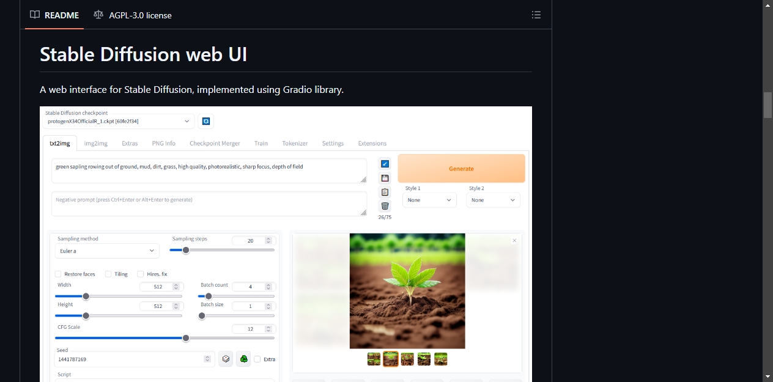This screenshot has width=773, height=382.
Task: Click the clipboard apply styles icon
Action: tap(385, 192)
